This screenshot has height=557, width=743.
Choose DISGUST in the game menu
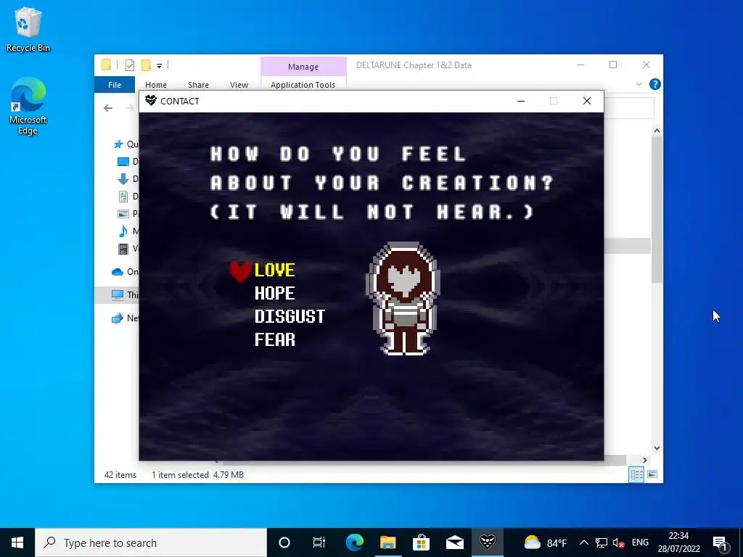coord(290,316)
